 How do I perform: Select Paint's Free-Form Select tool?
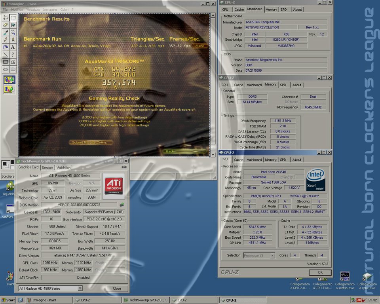coord(5,17)
